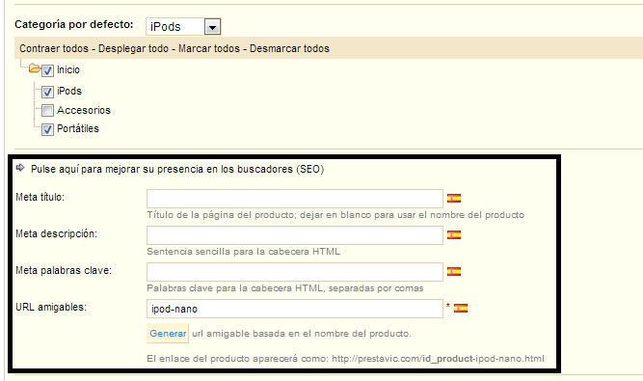Click the URL amigables label
643x381 pixels.
[51, 307]
